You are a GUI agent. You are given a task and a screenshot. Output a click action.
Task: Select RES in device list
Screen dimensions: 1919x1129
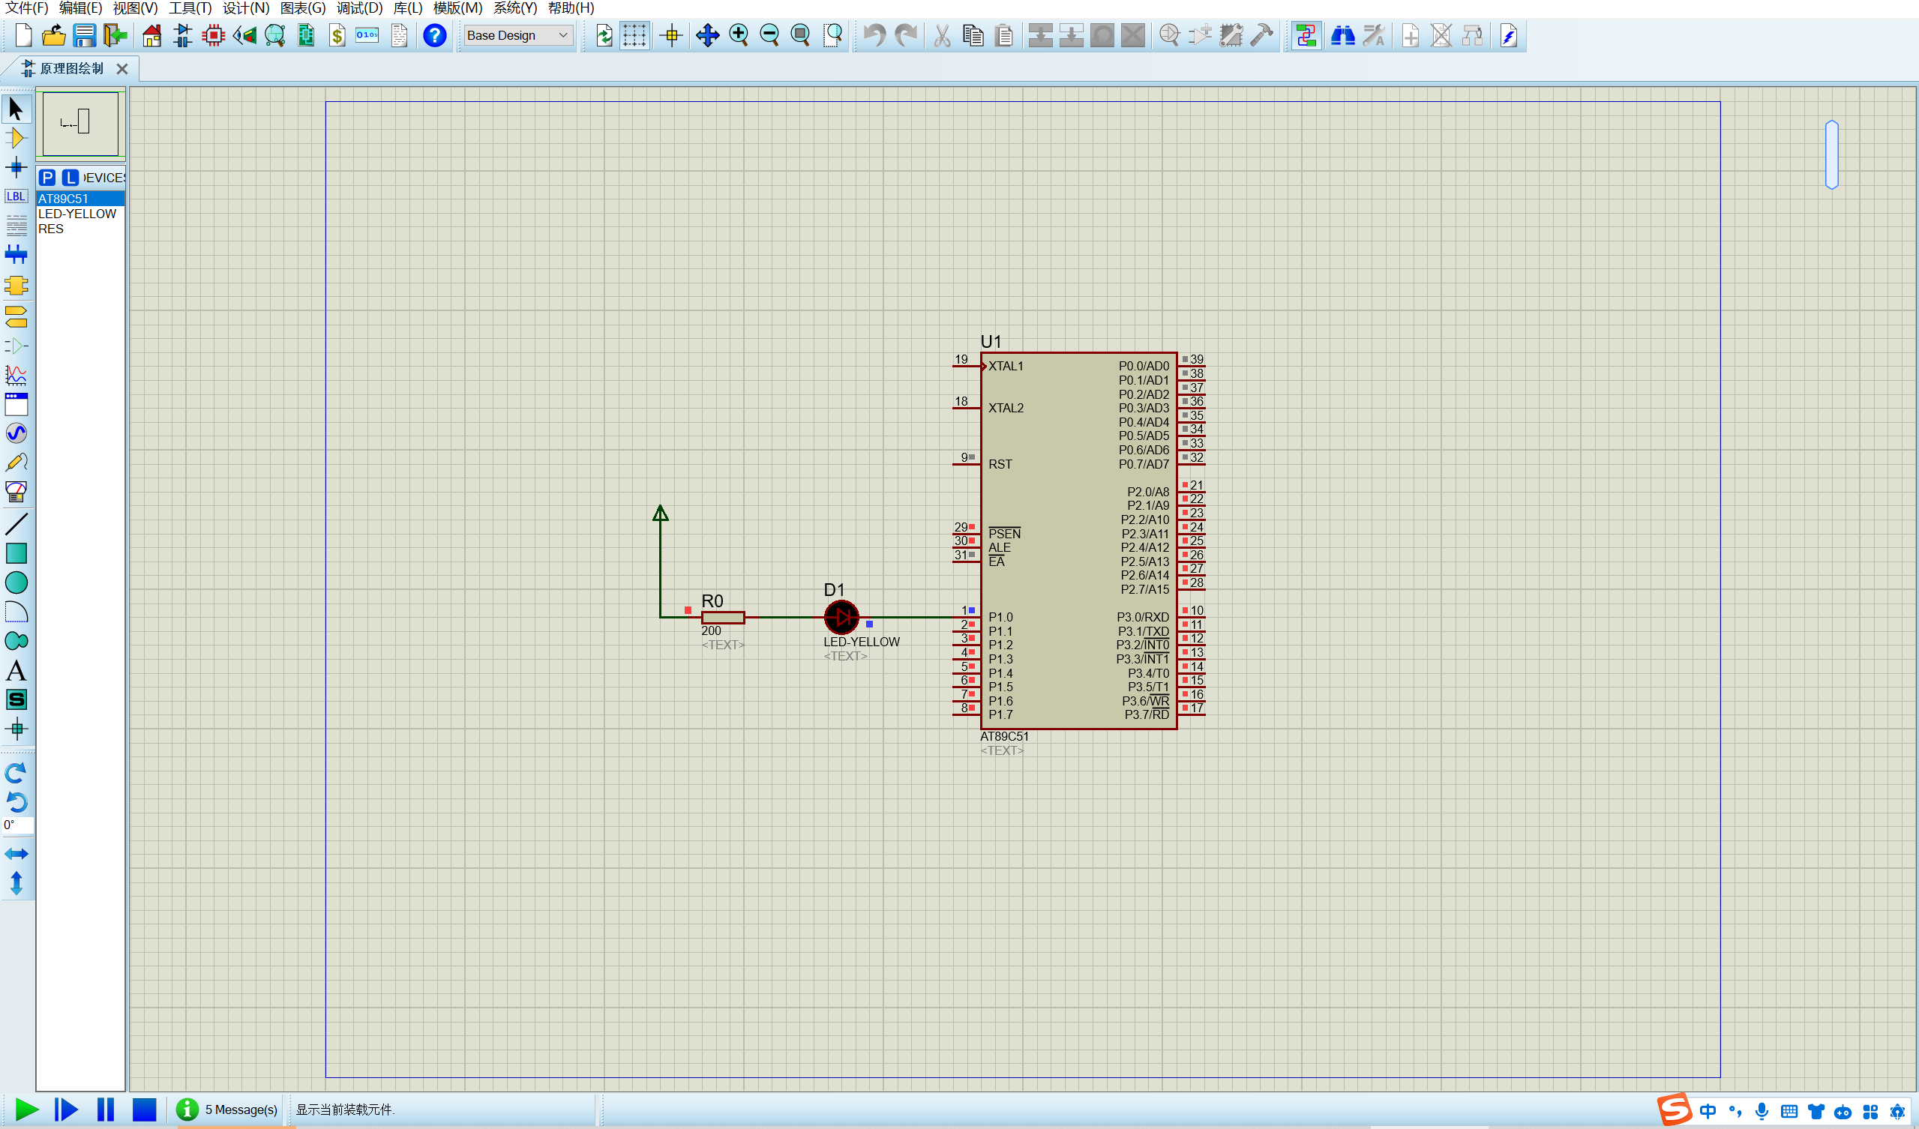click(81, 229)
